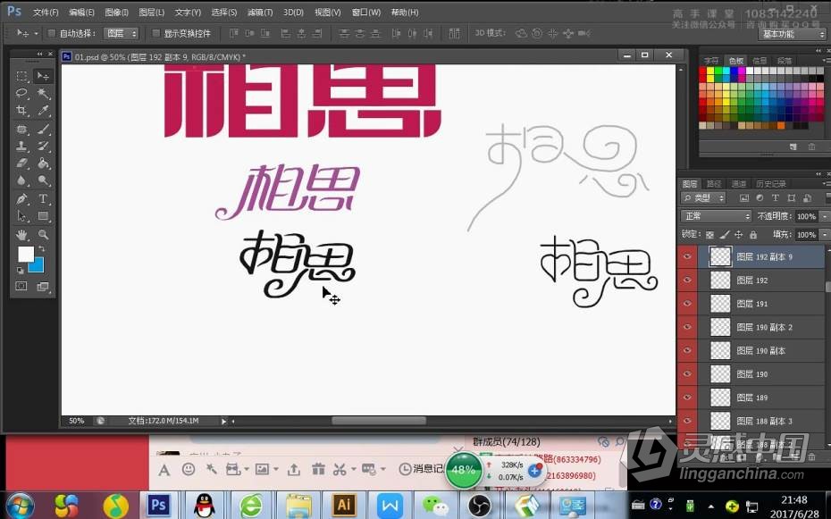Screen dimensions: 831x519
Task: Select the Eraser tool
Action: pyautogui.click(x=21, y=163)
